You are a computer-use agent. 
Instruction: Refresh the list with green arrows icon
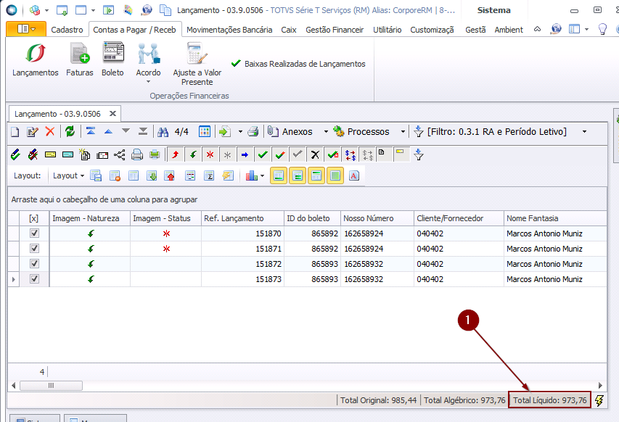(70, 131)
